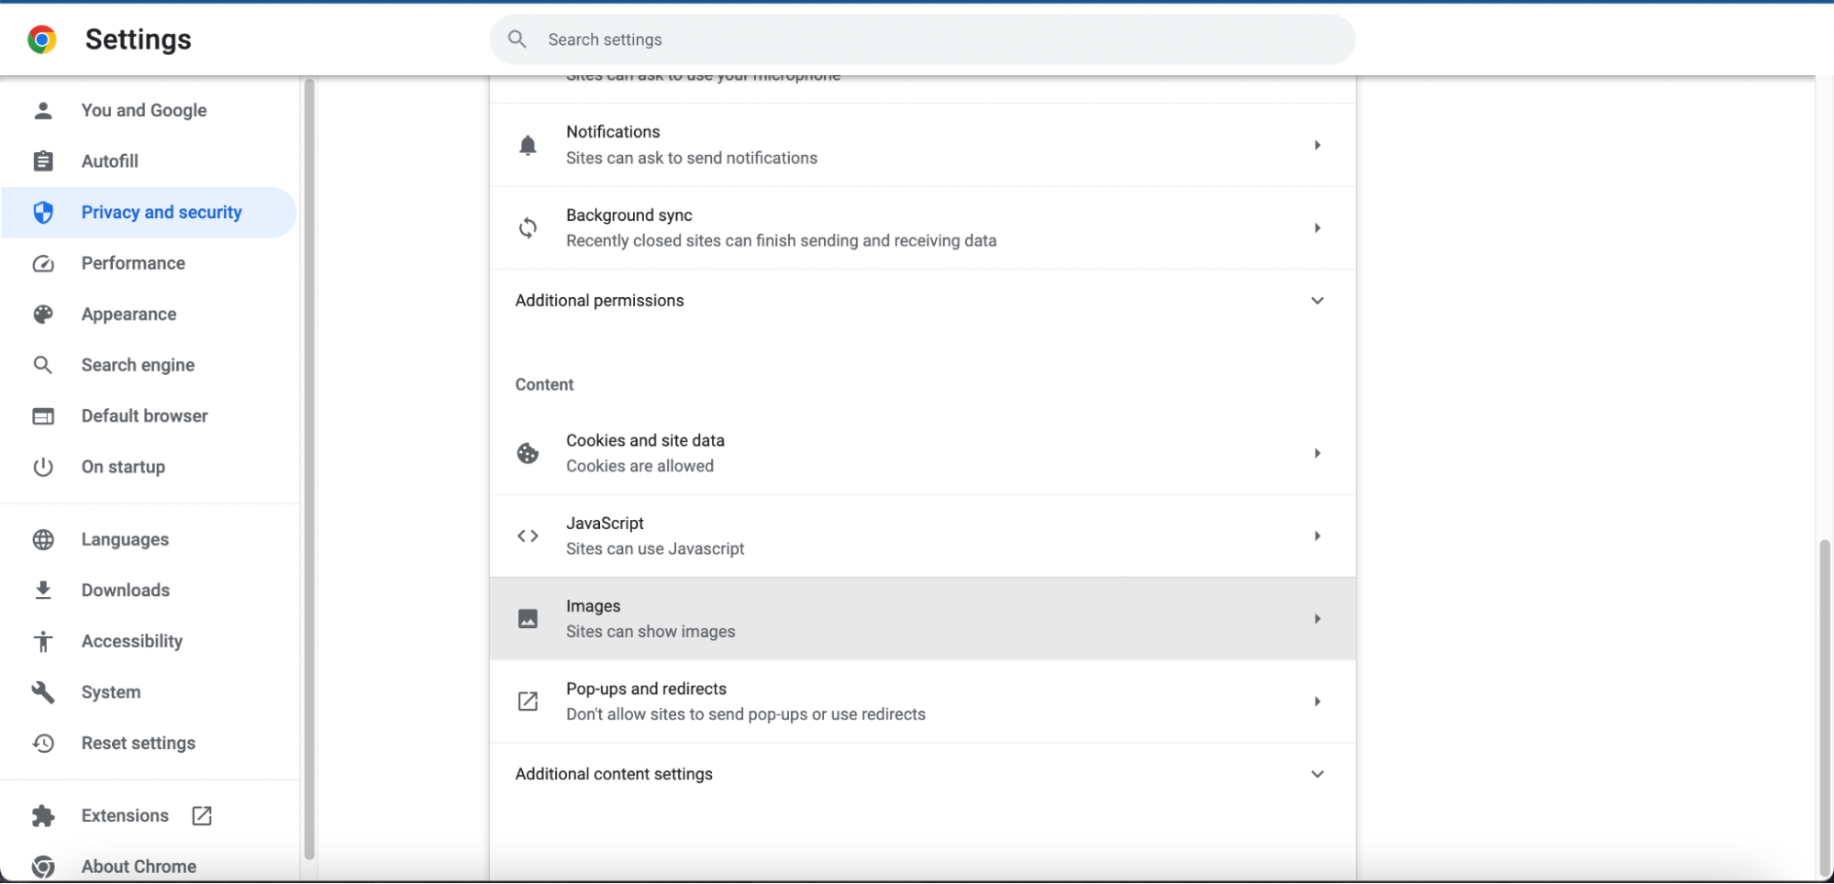The width and height of the screenshot is (1834, 884).
Task: Click the Search settings field
Action: point(922,39)
